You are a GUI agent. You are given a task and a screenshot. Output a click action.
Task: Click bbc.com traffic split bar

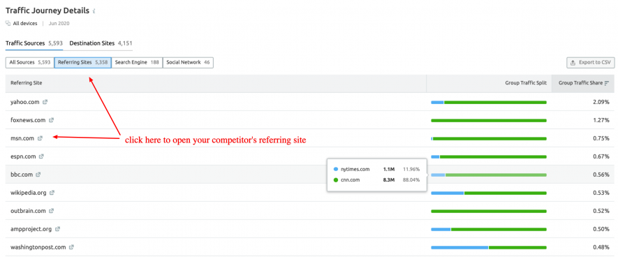pyautogui.click(x=489, y=175)
